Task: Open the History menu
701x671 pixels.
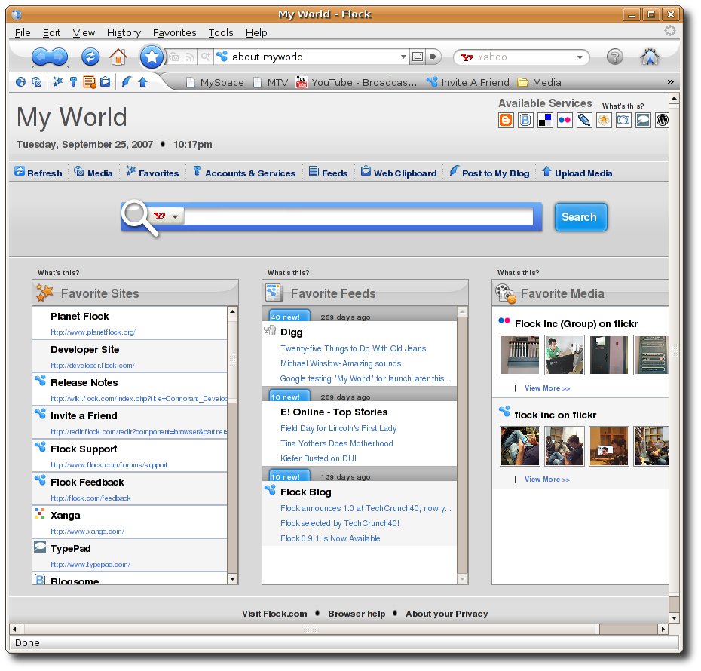Action: coord(124,32)
